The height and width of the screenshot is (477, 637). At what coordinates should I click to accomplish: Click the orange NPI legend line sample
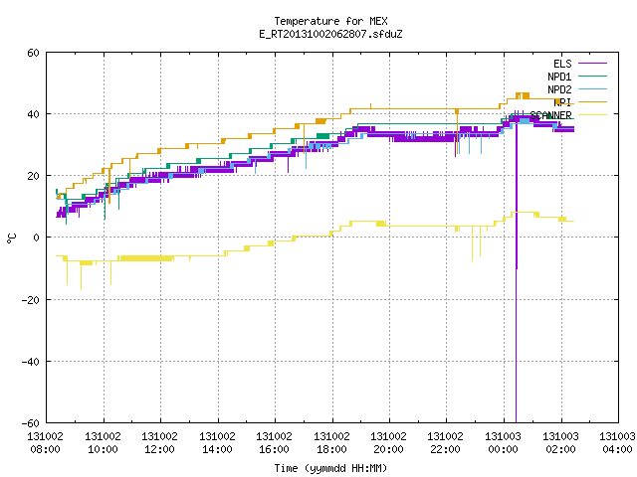coord(592,101)
